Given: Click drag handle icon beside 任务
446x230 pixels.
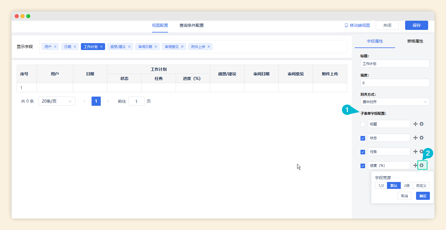Looking at the screenshot, I should (x=415, y=151).
